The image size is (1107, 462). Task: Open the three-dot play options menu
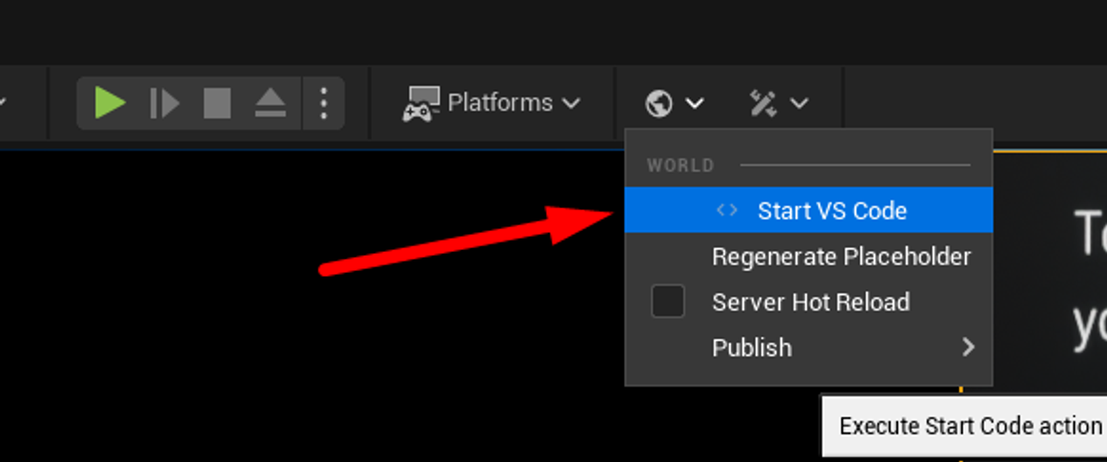324,103
